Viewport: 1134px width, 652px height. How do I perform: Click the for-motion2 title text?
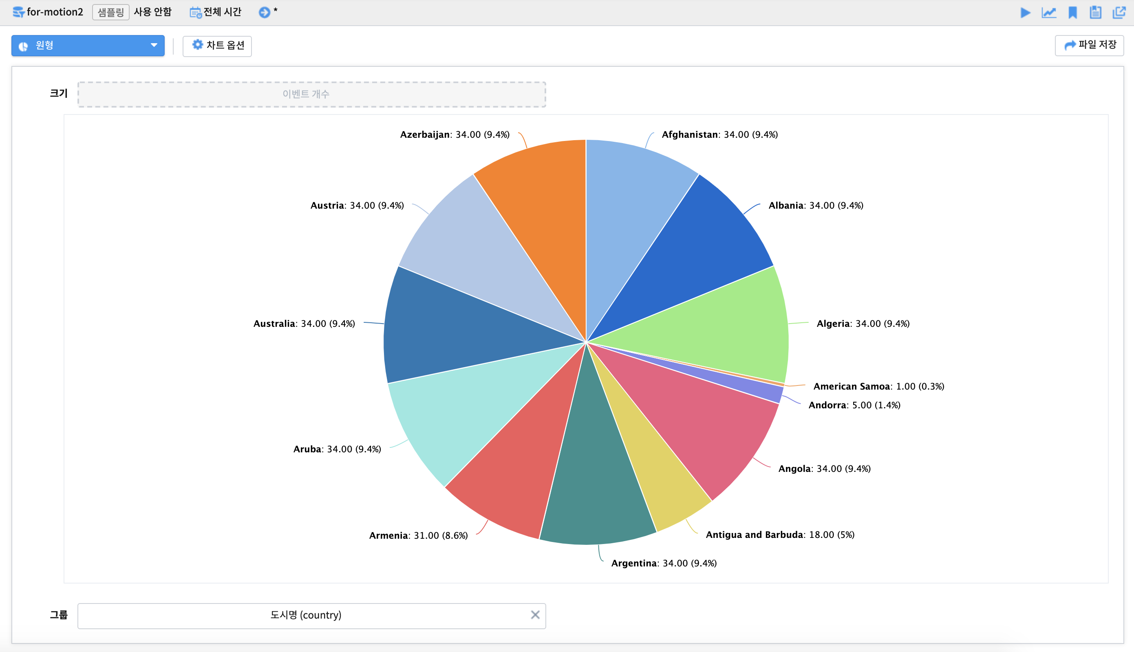tap(55, 12)
